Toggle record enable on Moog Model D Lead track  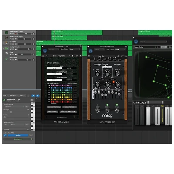click(x=16, y=33)
